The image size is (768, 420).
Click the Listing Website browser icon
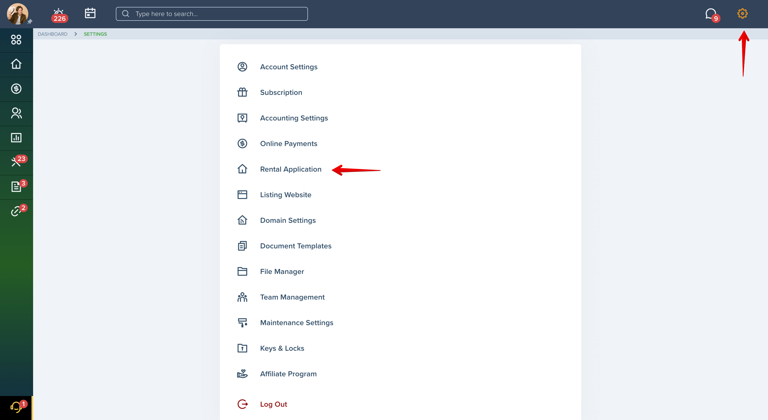(242, 195)
